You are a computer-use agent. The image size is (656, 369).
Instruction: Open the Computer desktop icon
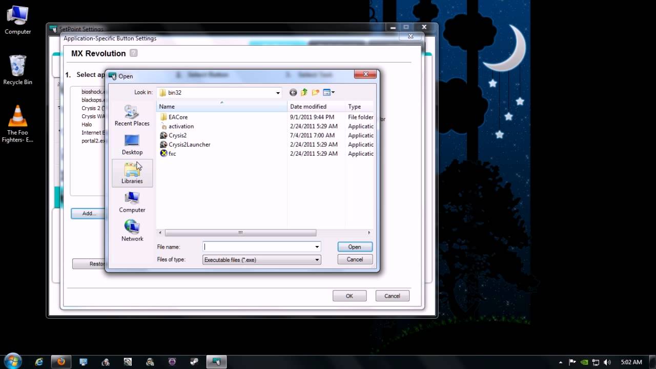point(18,20)
